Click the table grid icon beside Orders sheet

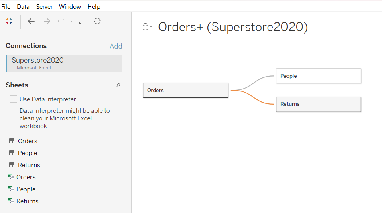[x=12, y=141]
